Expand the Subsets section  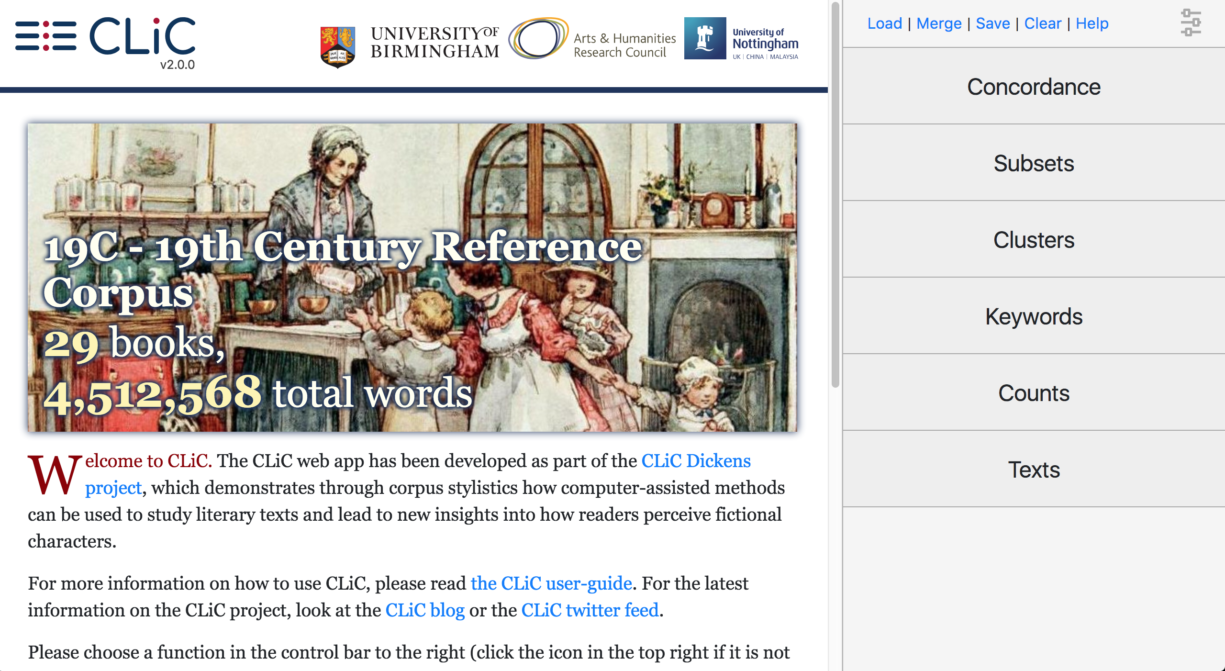(x=1034, y=163)
